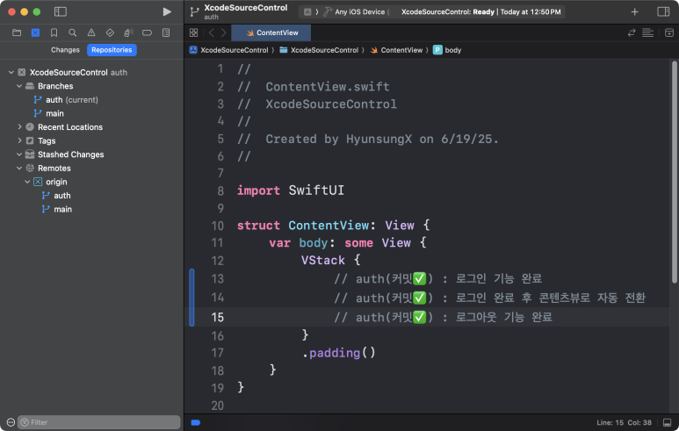Click .padding() on line 17
679x431 pixels.
point(339,353)
